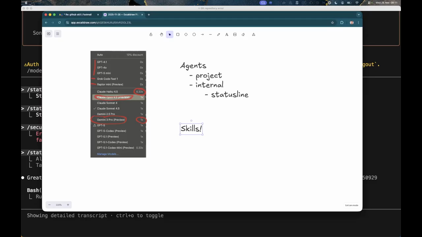Zoom in with the plus button
Screen dimensions: 422x237
point(68,205)
